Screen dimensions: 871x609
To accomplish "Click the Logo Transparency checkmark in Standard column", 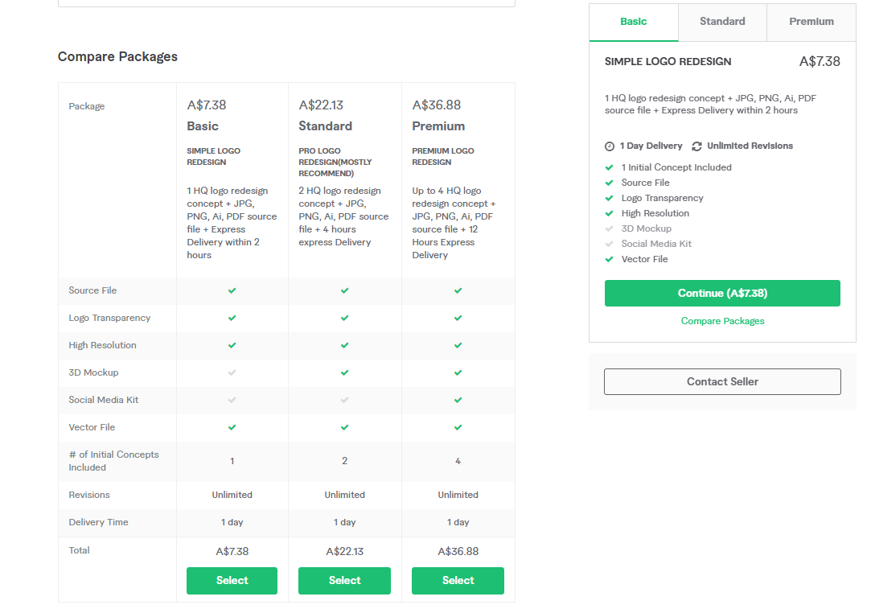I will 345,318.
